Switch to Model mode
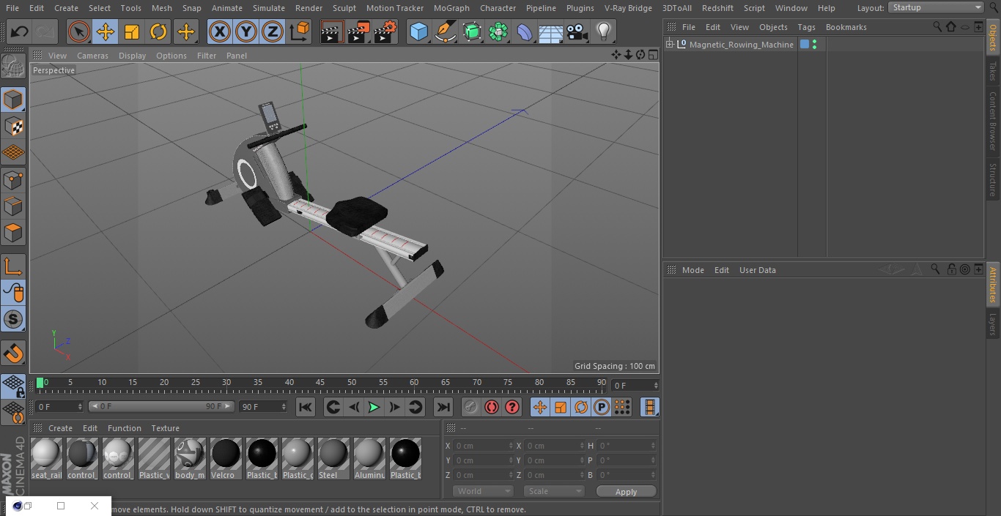This screenshot has height=516, width=1001. point(13,100)
